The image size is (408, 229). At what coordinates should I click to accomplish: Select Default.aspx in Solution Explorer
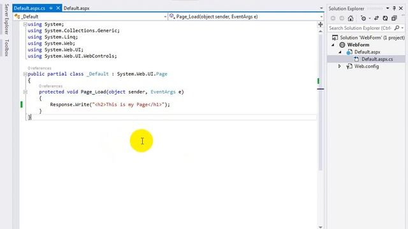coord(367,52)
